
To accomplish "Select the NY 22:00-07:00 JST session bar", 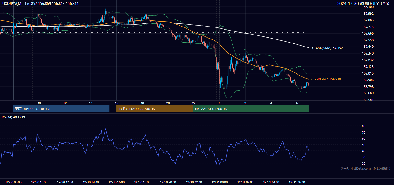I will [251, 109].
